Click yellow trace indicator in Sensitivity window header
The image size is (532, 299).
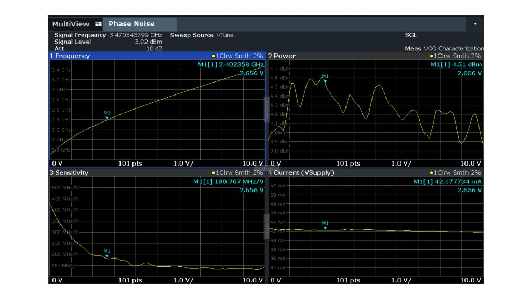click(214, 173)
